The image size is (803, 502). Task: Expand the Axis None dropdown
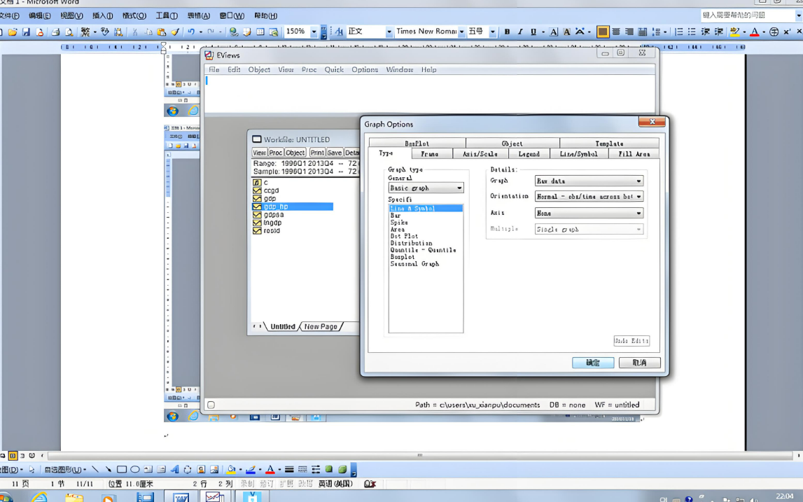pos(638,213)
